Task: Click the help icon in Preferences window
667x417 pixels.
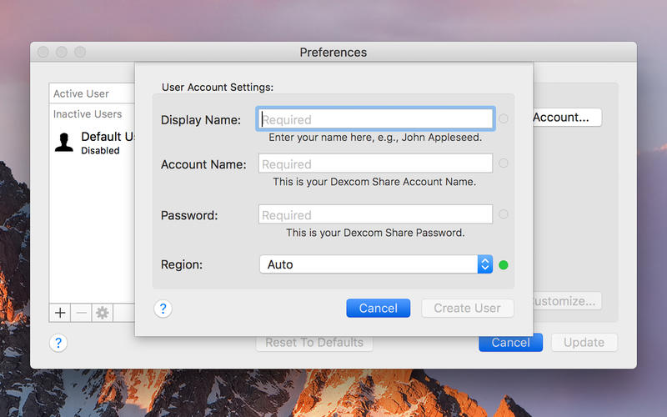Action: click(58, 343)
